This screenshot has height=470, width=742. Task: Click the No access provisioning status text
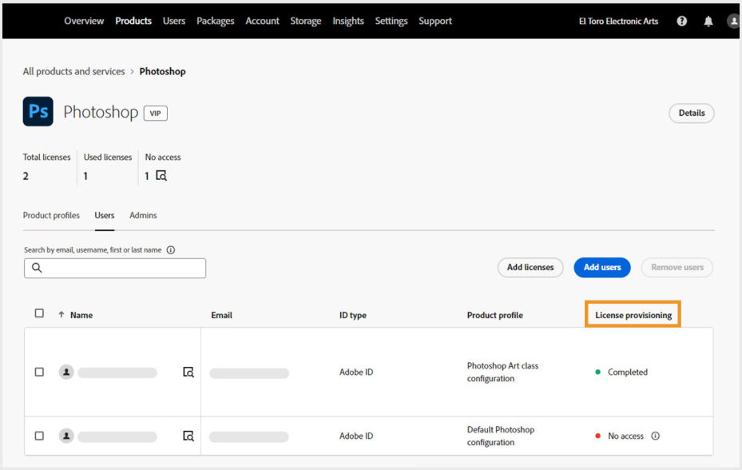pyautogui.click(x=625, y=436)
